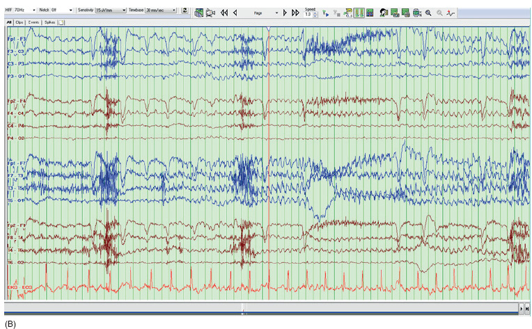
Task: Step forward with the single right arrow
Action: (x=285, y=13)
